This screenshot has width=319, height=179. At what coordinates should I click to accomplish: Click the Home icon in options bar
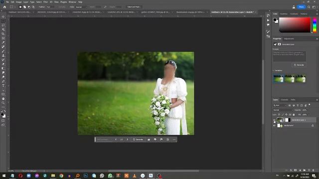4,7
